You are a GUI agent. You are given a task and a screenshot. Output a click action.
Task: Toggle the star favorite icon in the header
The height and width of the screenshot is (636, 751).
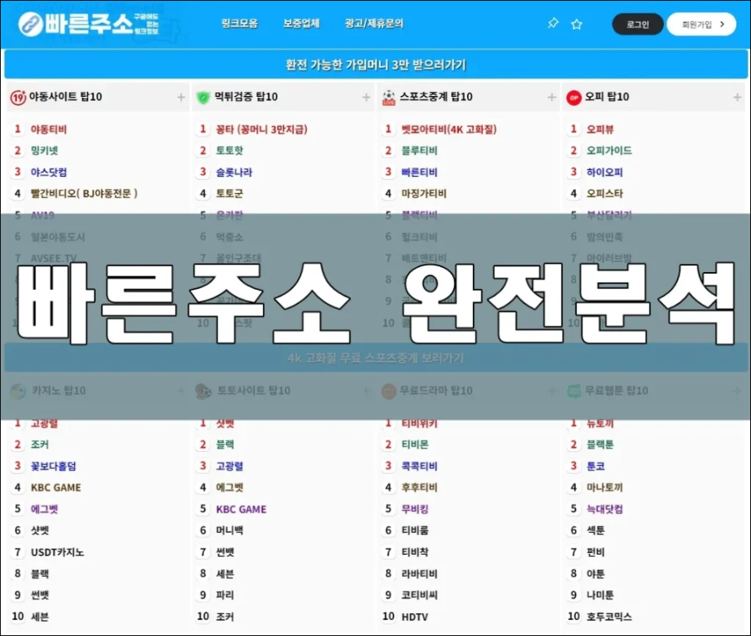[x=576, y=24]
